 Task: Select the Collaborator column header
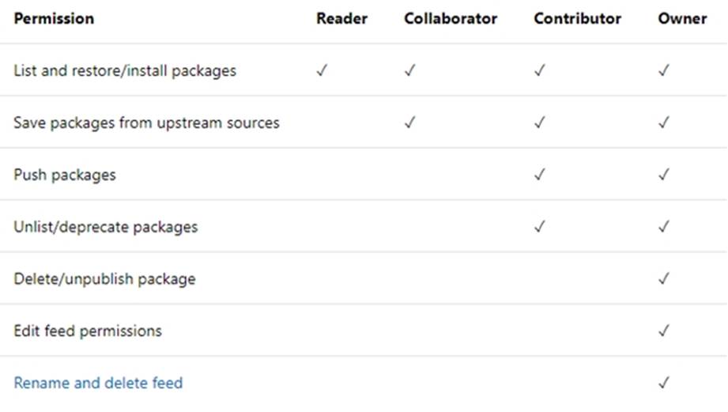[451, 18]
